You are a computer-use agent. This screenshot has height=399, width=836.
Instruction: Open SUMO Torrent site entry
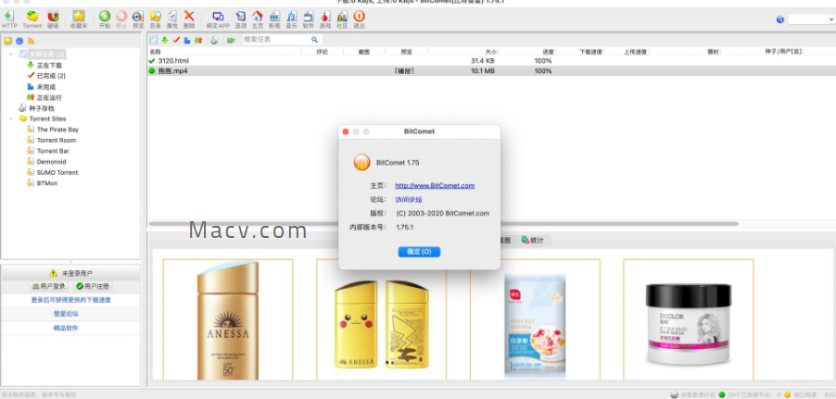pyautogui.click(x=57, y=172)
